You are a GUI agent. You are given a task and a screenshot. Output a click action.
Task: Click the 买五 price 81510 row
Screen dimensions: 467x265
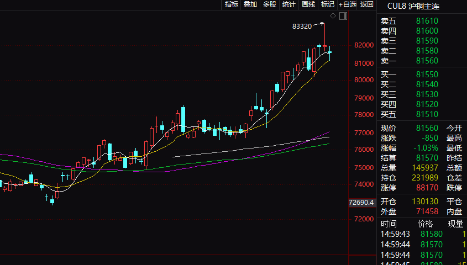[427, 114]
